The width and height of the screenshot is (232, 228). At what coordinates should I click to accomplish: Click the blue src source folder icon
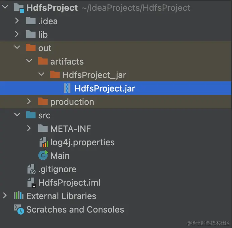31,115
